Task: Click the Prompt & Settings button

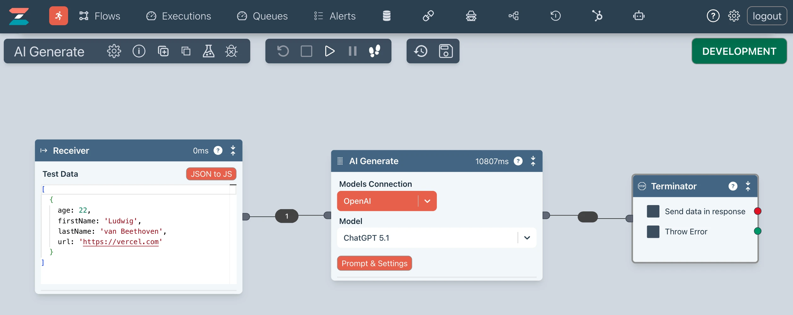Action: point(374,263)
